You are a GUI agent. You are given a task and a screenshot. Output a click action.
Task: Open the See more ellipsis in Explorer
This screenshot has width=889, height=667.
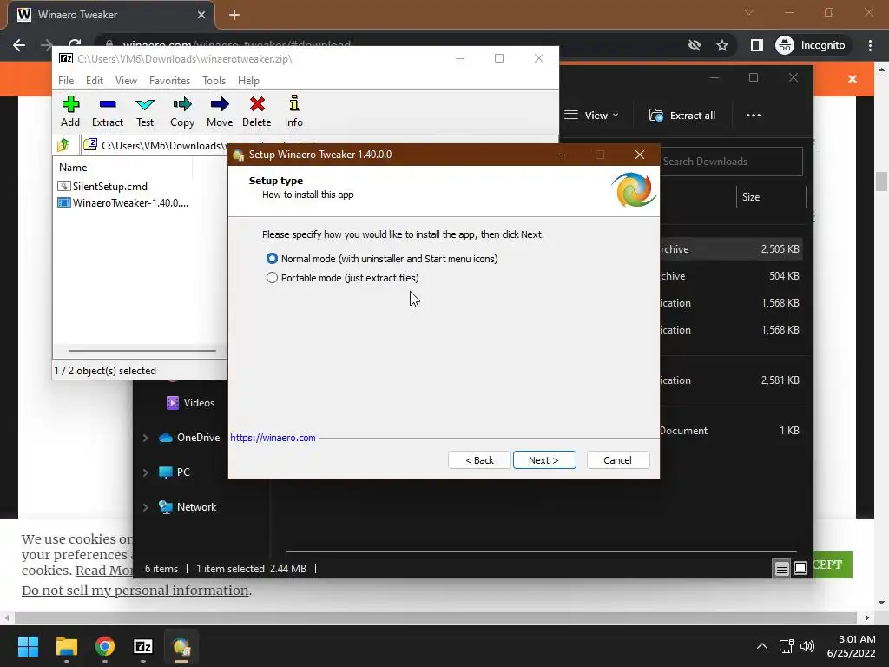[754, 116]
